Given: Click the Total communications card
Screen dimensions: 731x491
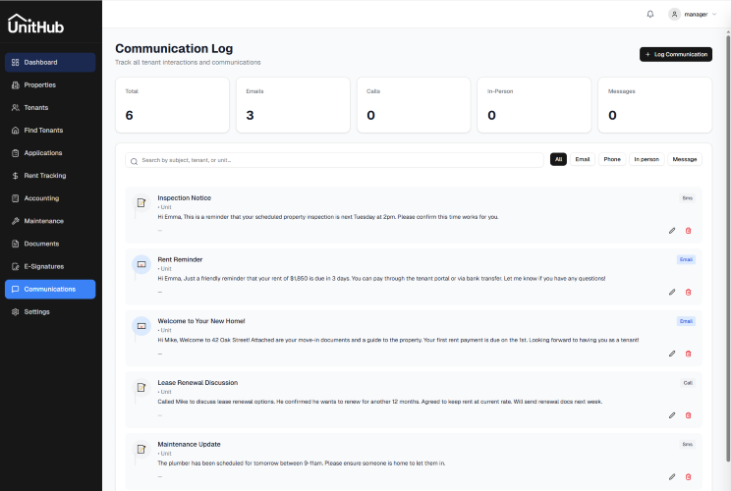Looking at the screenshot, I should click(x=172, y=105).
